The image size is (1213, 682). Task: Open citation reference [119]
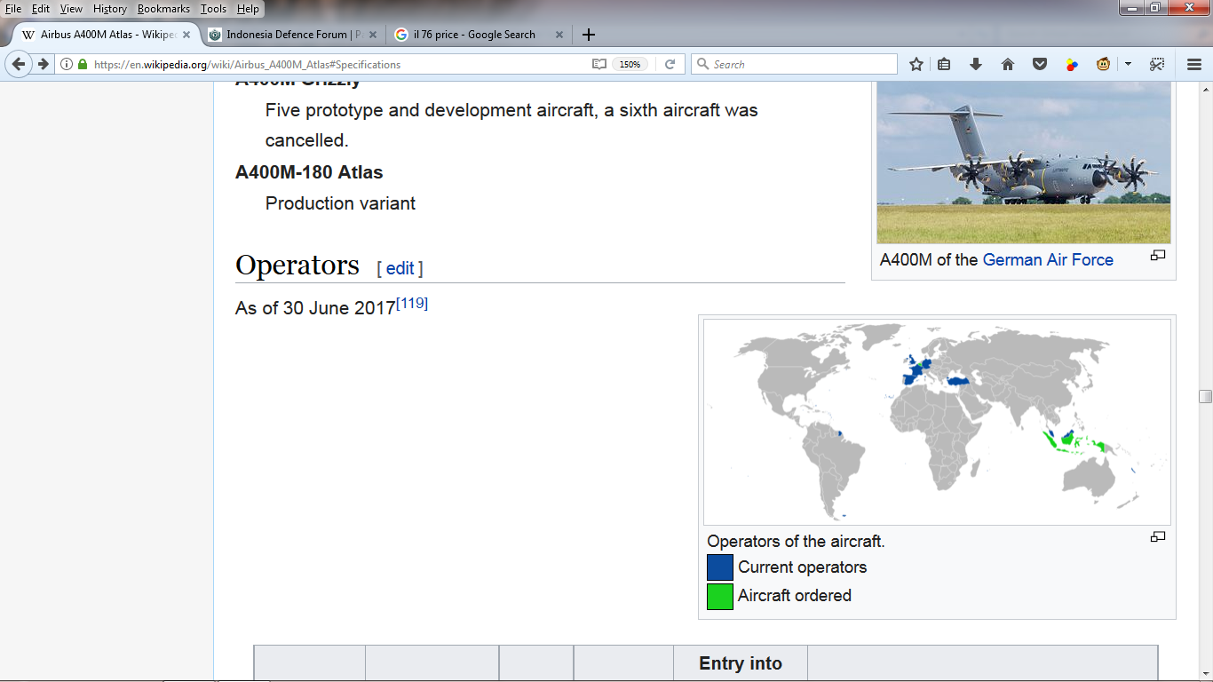pos(412,304)
